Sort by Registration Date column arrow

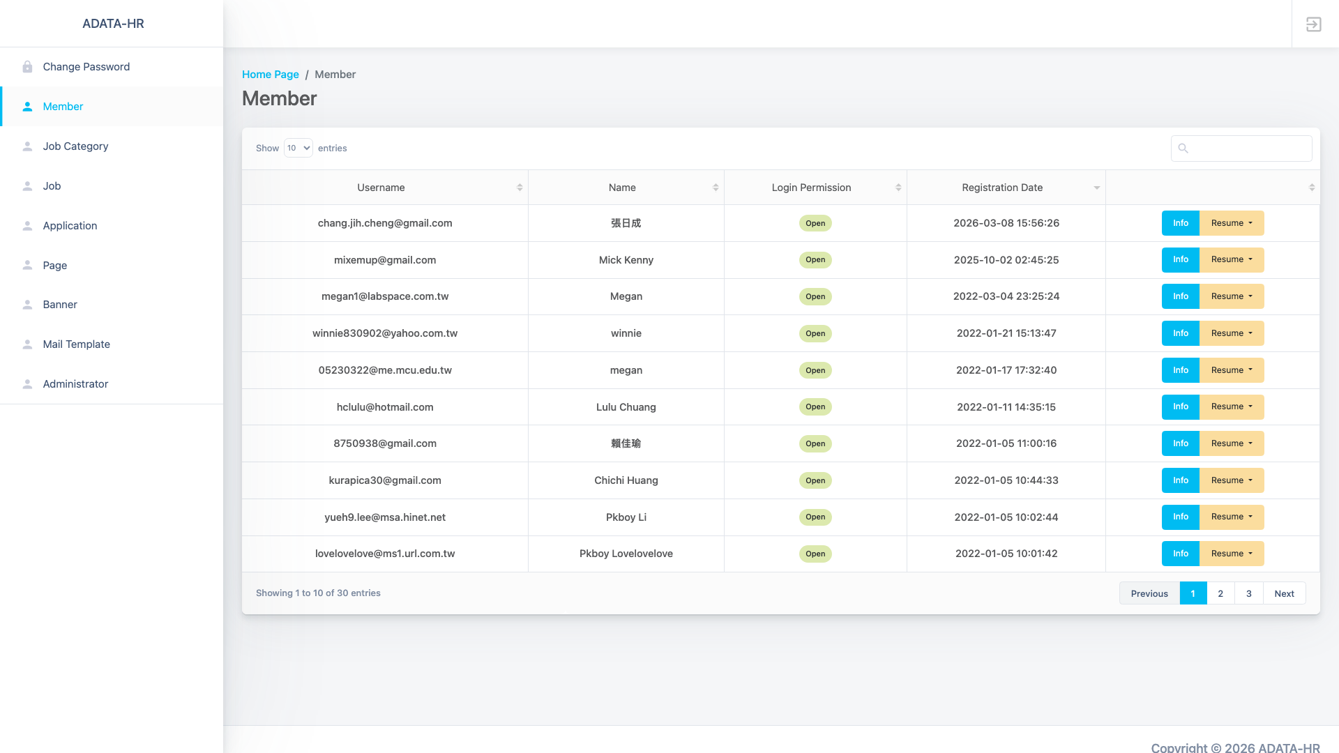point(1096,188)
